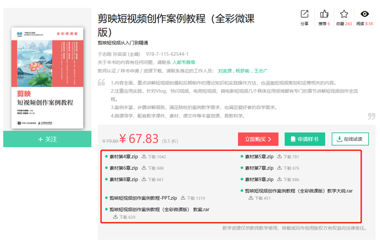Screen dimensions: 380x247
Task: Click the share icon
Action: 305,14
